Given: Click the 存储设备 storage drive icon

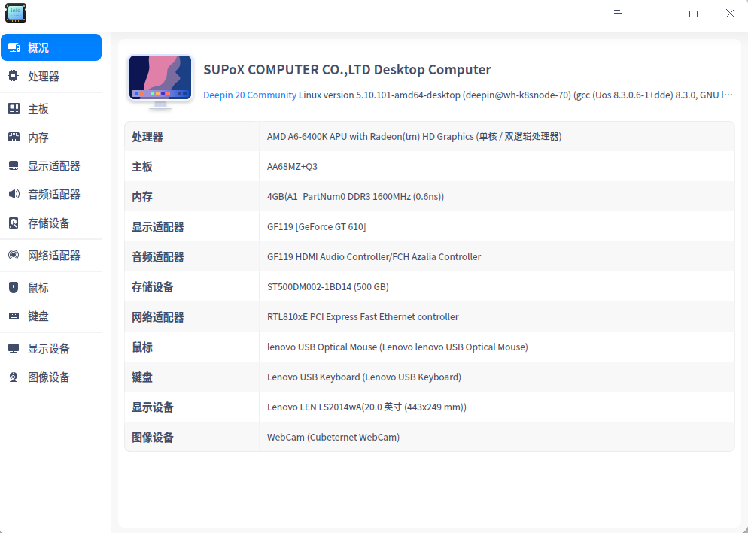Looking at the screenshot, I should tap(14, 223).
